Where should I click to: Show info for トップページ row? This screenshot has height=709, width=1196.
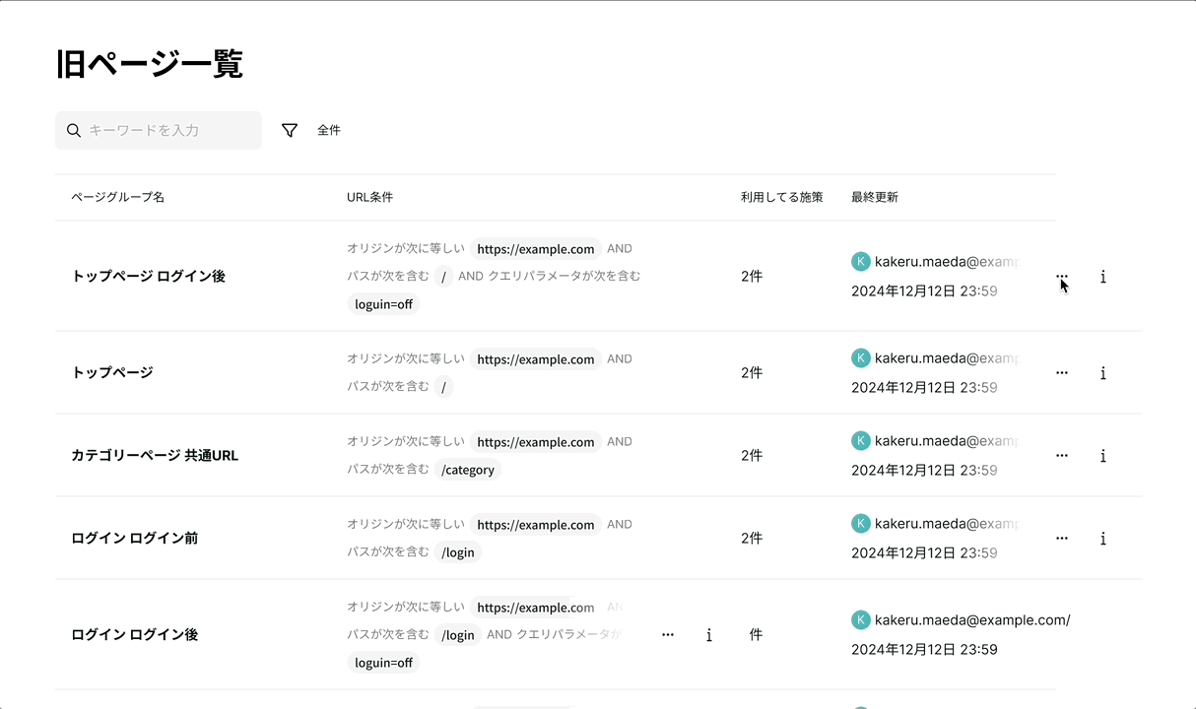[1103, 373]
